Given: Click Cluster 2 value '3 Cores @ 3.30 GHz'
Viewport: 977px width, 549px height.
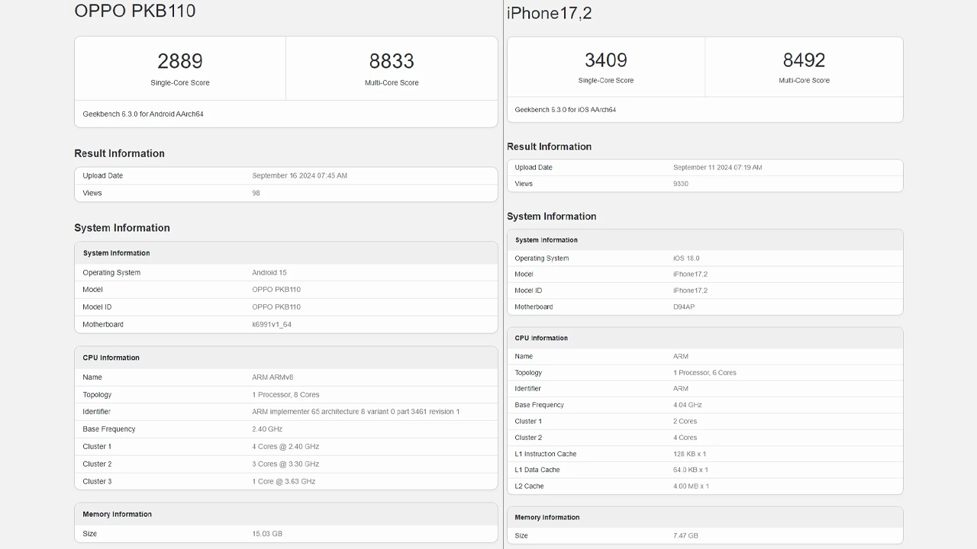Looking at the screenshot, I should [285, 464].
